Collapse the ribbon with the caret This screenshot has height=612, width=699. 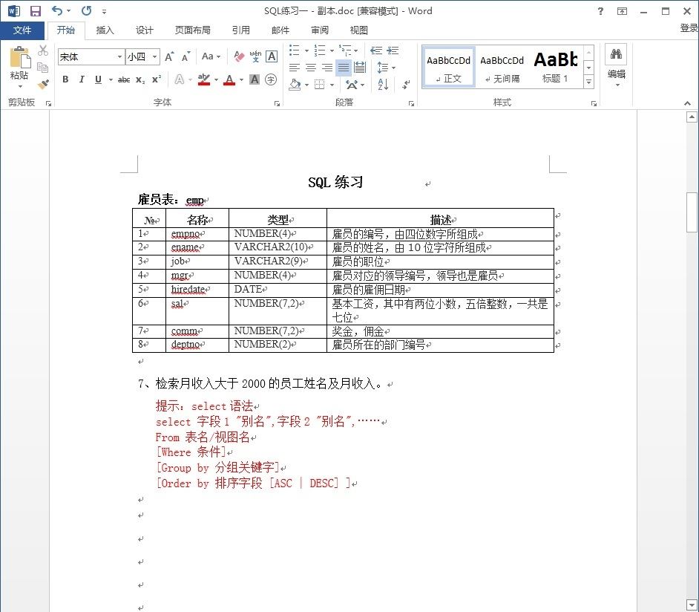(687, 103)
